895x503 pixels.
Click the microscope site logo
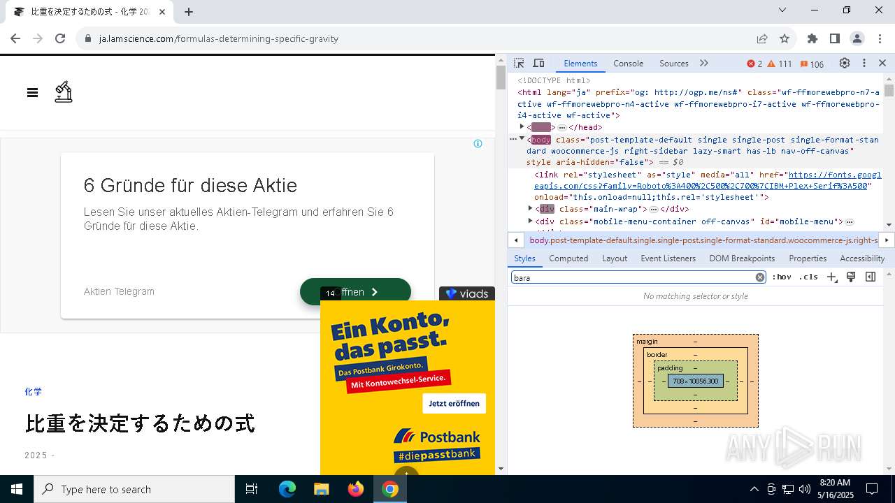pyautogui.click(x=64, y=92)
